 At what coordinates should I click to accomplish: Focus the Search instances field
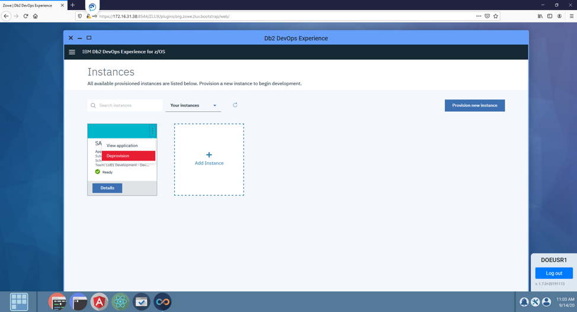point(125,105)
